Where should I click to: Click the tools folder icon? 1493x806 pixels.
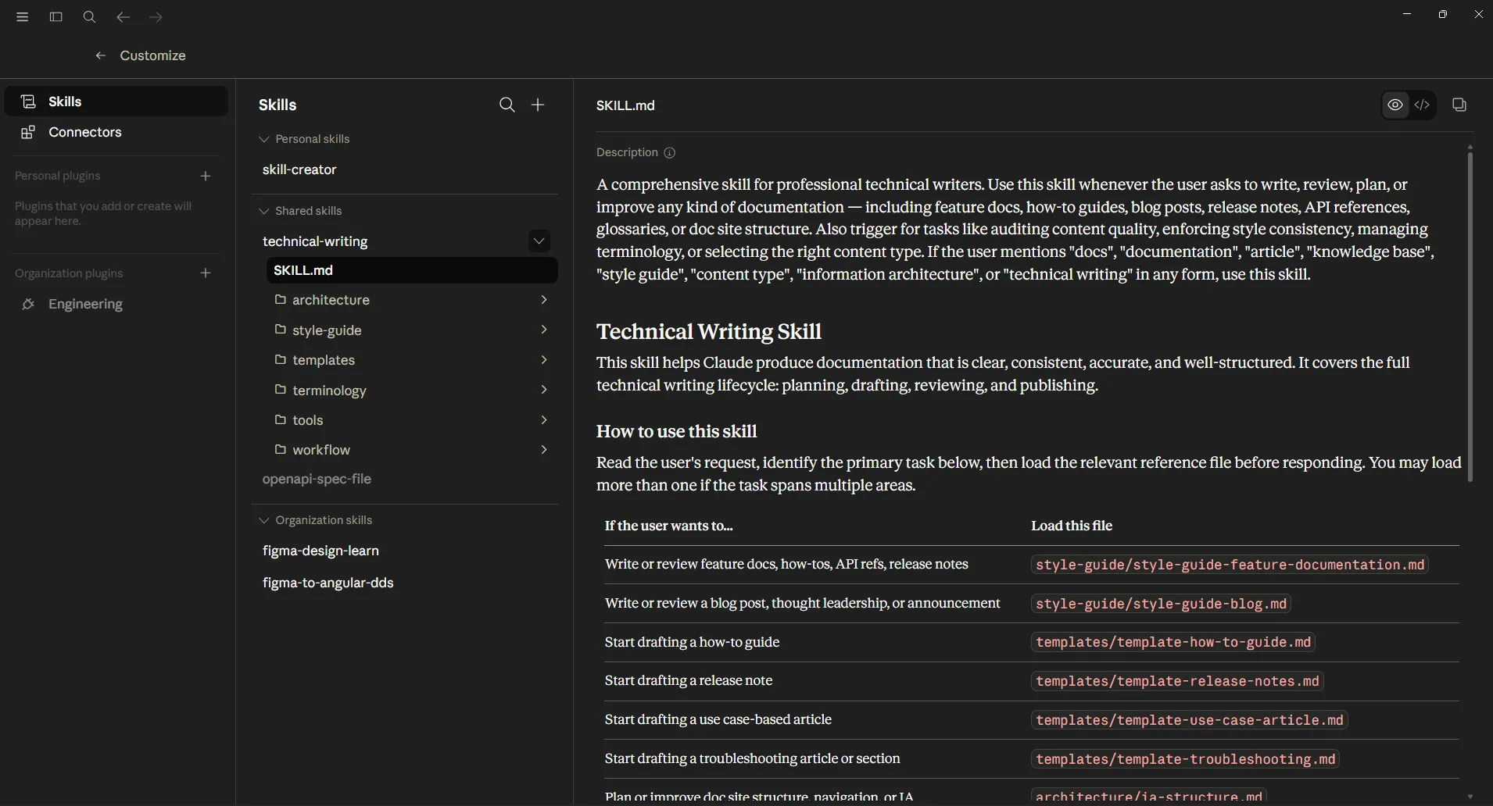[x=281, y=419]
